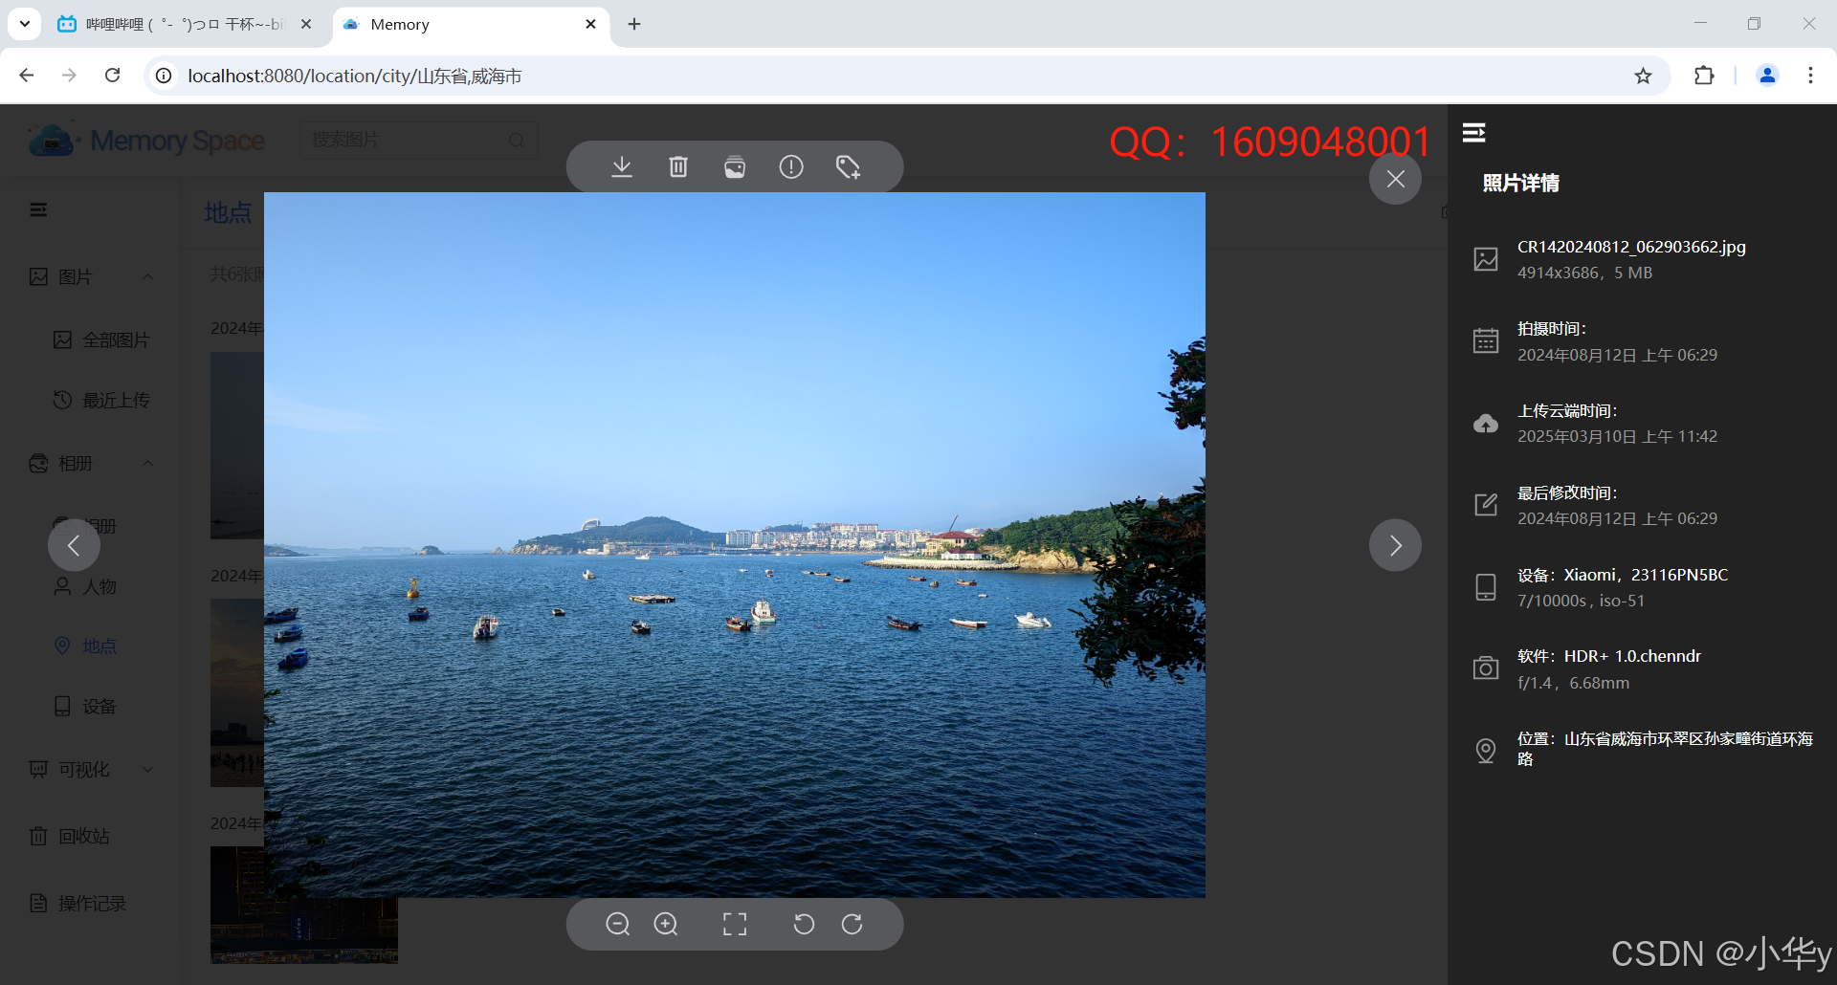1837x985 pixels.
Task: Rotate the photo counterclockwise
Action: 804,924
